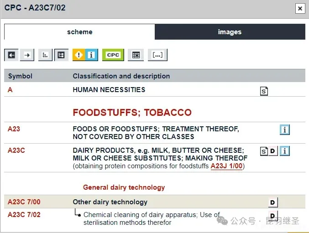309x233 pixels.
Task: Click the D icon in A23C 7/02 row
Action: 272,216
